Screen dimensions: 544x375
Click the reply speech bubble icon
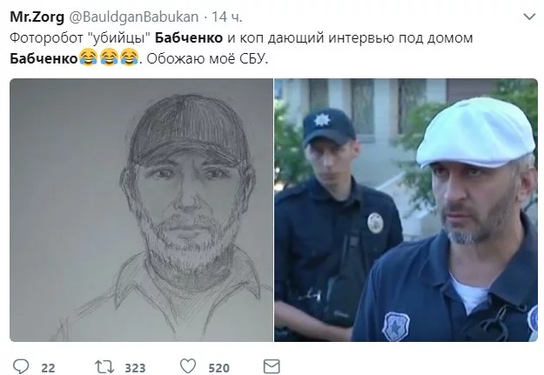click(21, 366)
